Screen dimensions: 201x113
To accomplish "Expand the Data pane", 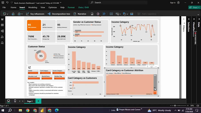I will 199,19.
